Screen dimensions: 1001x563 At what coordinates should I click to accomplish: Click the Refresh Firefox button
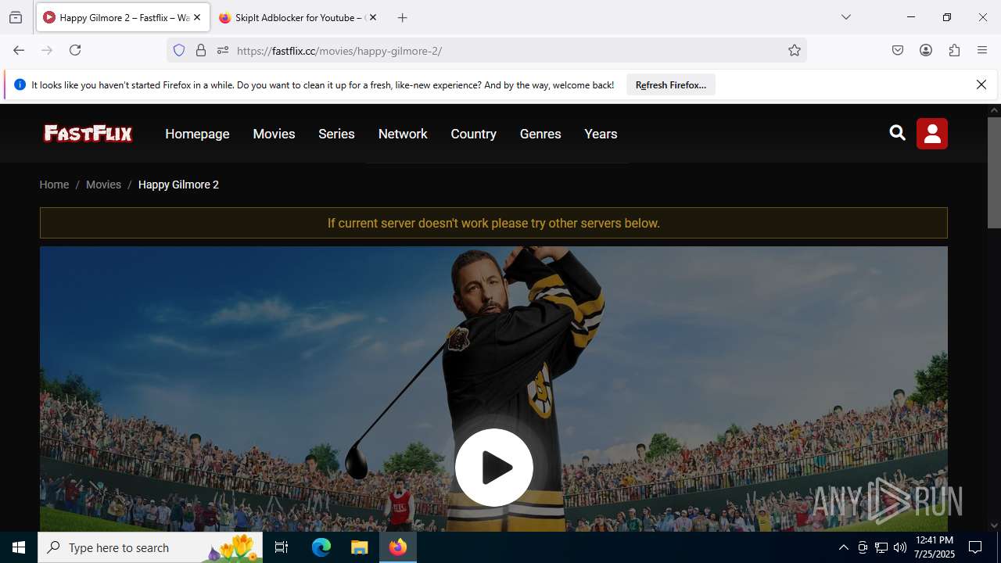pyautogui.click(x=671, y=84)
